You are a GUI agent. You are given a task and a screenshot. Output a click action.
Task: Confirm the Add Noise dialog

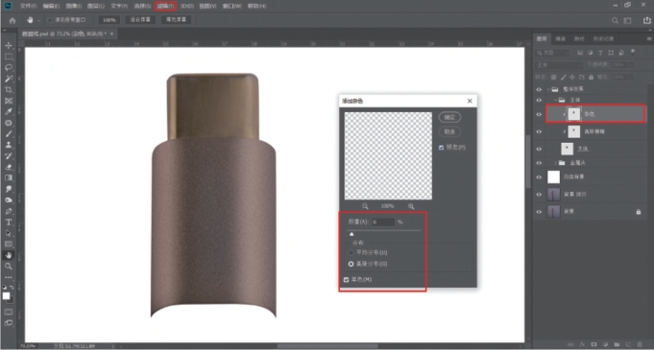pyautogui.click(x=449, y=118)
